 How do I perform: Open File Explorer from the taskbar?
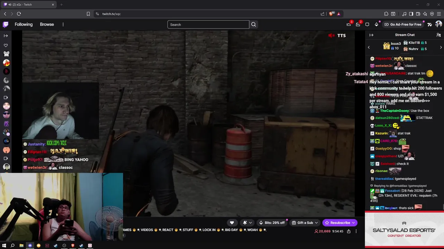coord(21,246)
